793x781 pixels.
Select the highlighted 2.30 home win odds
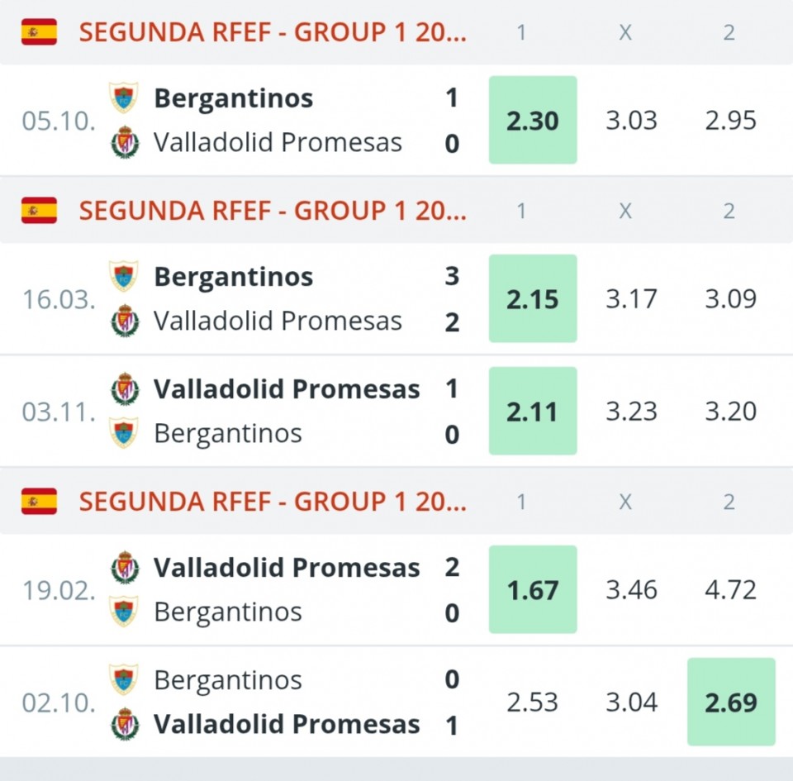click(533, 121)
